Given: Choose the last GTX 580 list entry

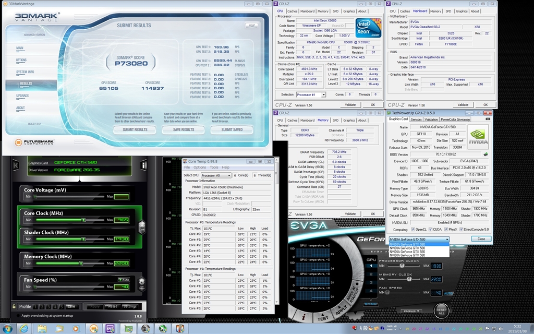Looking at the screenshot, I should [419, 255].
